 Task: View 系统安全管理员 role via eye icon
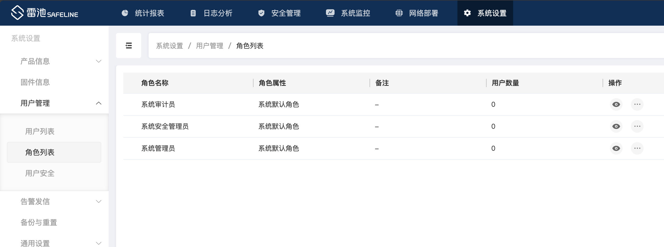coord(616,126)
